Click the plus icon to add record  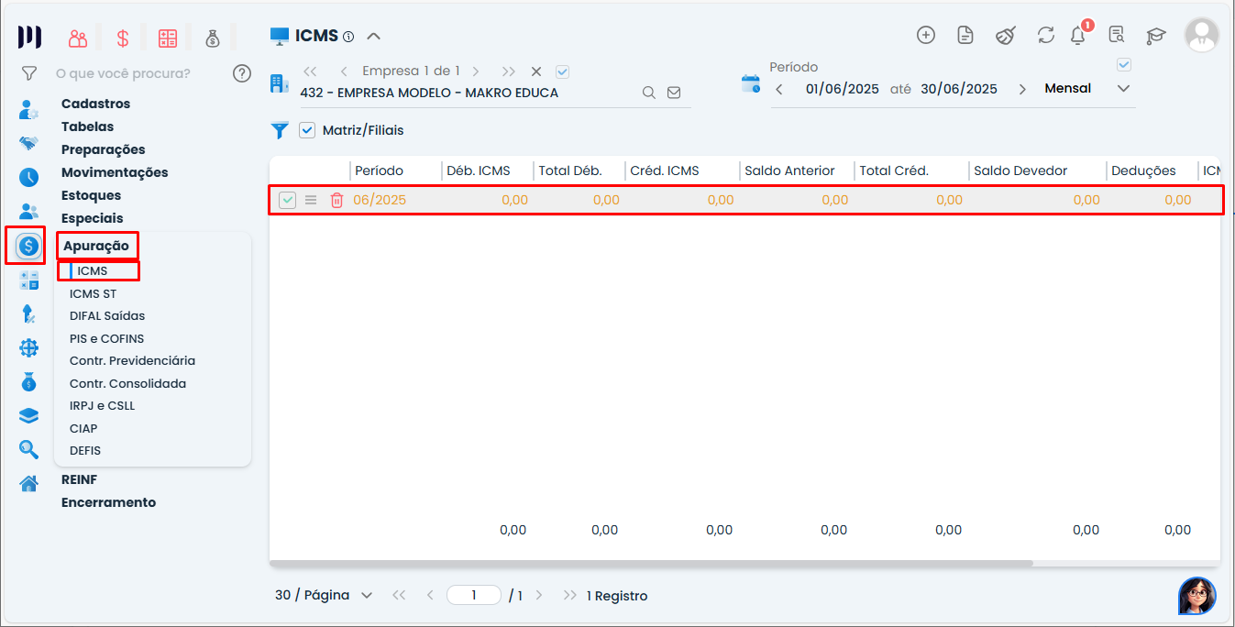coord(926,35)
